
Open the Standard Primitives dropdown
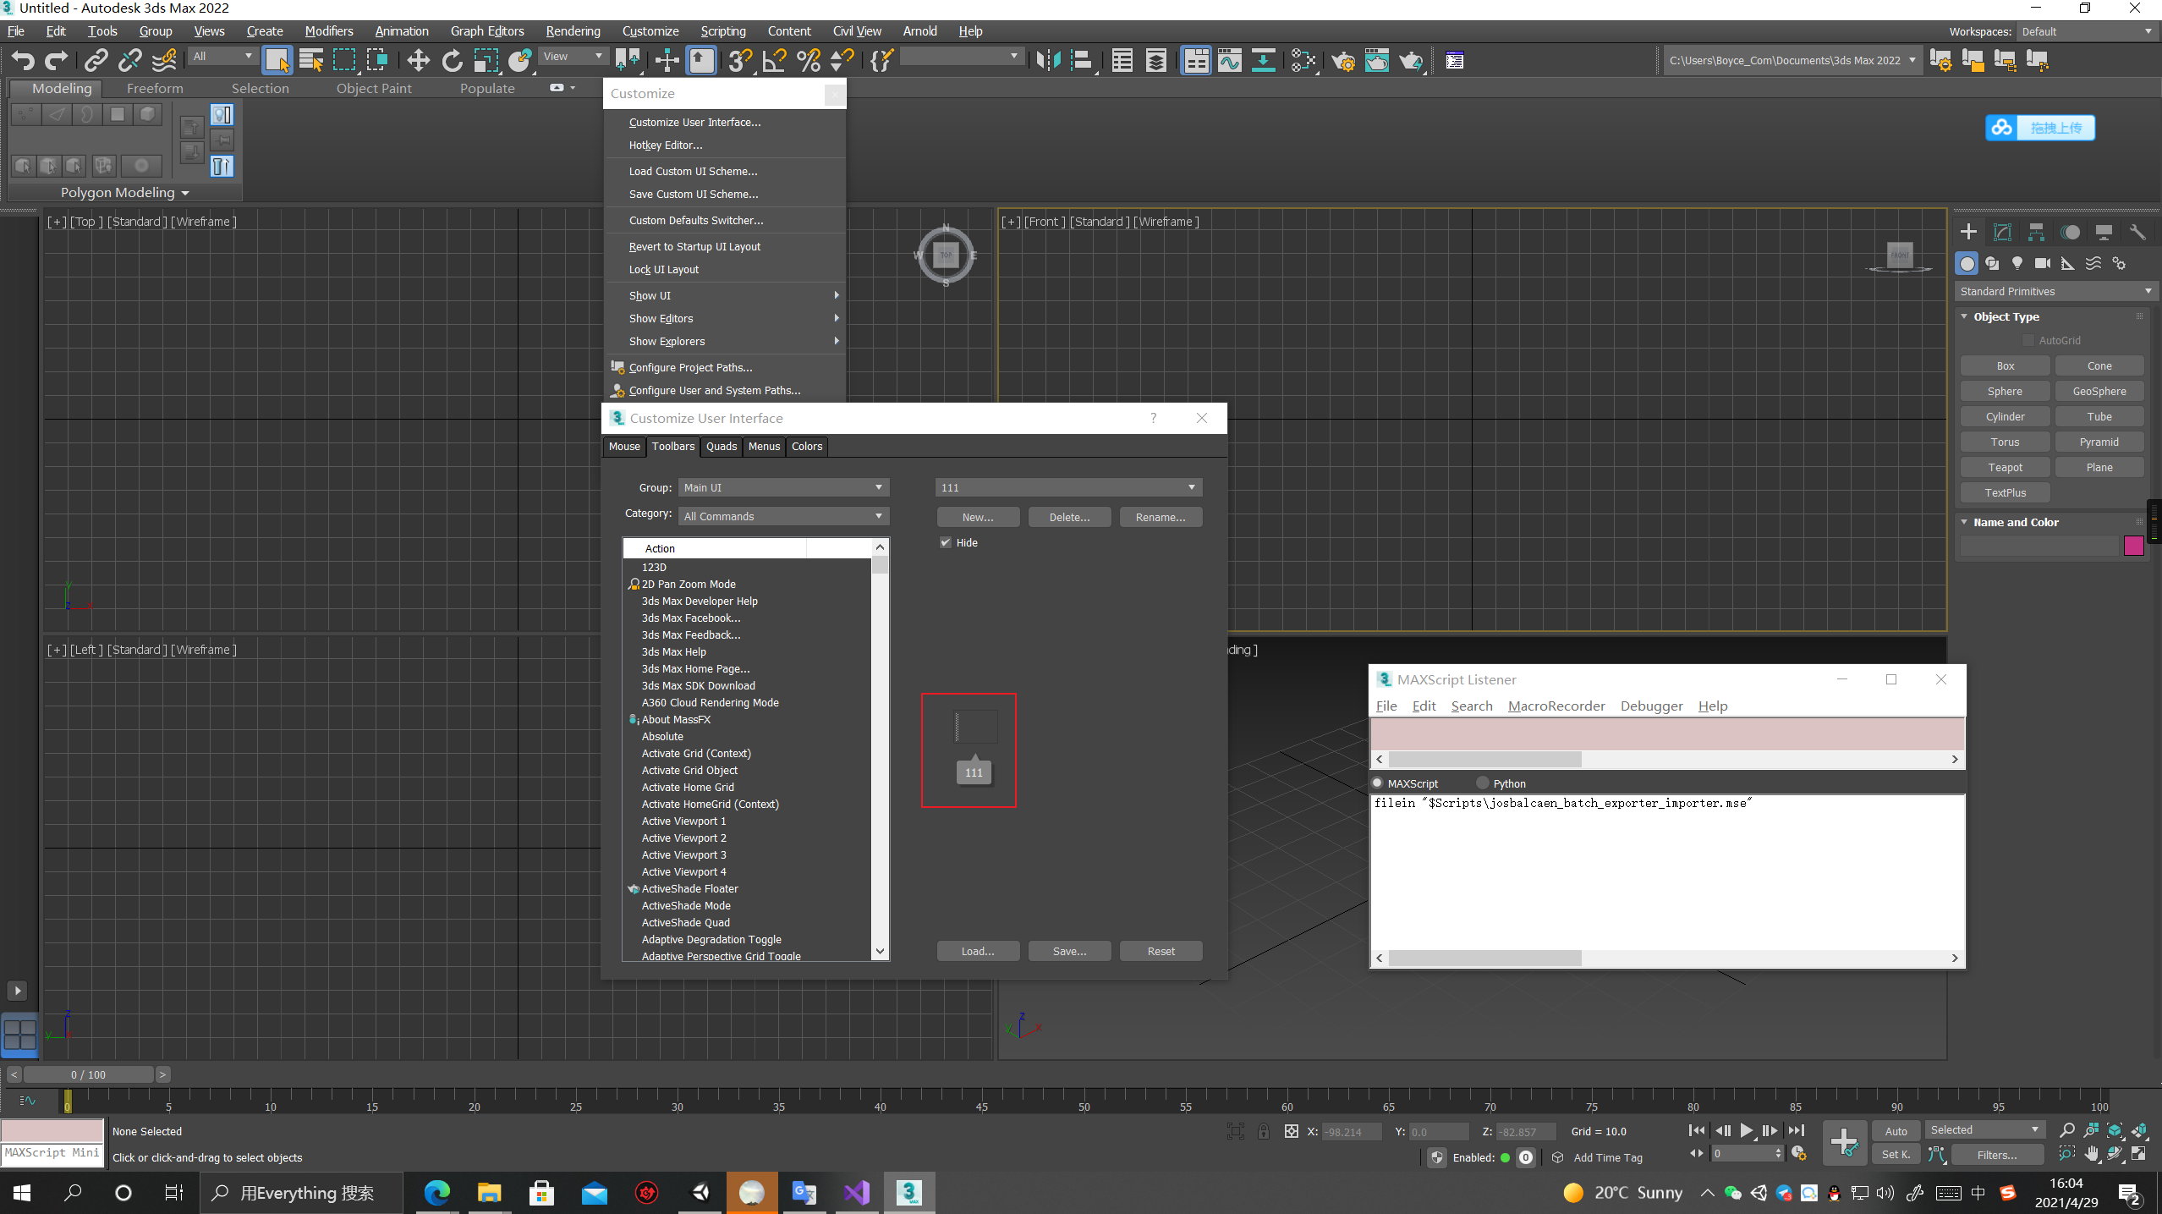pos(2055,291)
